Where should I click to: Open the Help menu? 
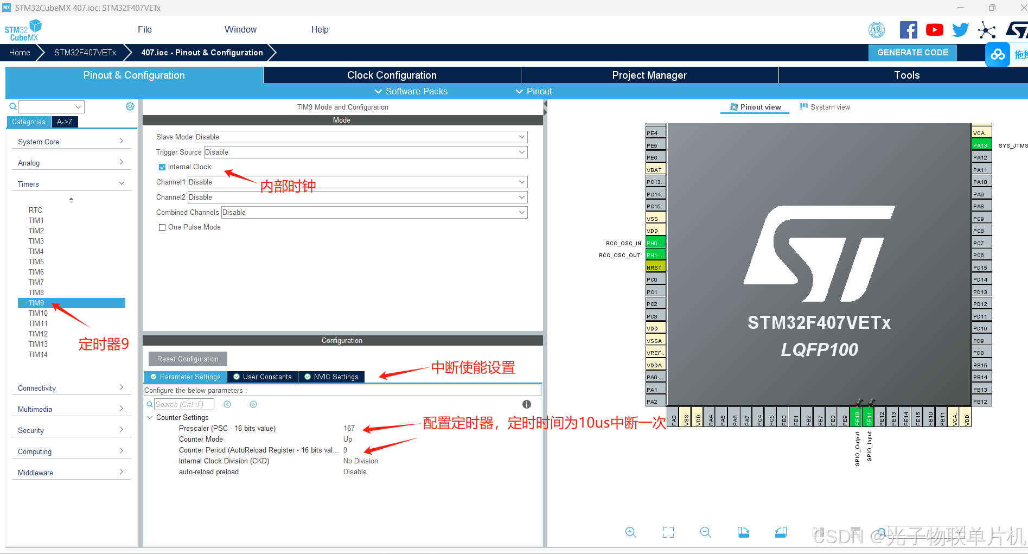(x=320, y=30)
